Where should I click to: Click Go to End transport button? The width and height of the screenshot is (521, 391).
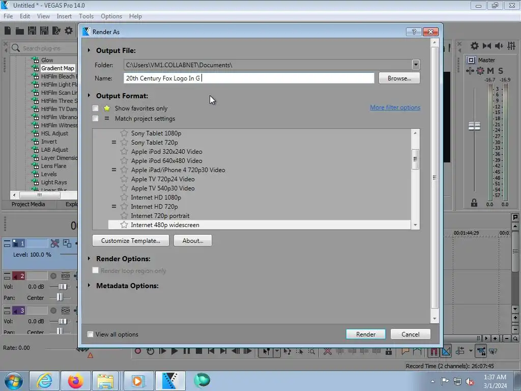223,351
